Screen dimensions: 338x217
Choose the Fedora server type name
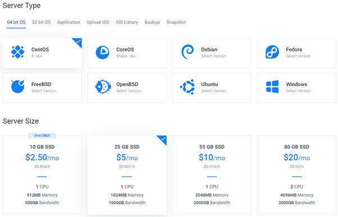tap(294, 49)
